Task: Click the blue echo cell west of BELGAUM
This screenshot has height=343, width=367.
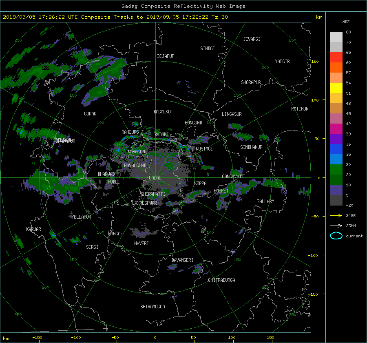Action: point(22,132)
